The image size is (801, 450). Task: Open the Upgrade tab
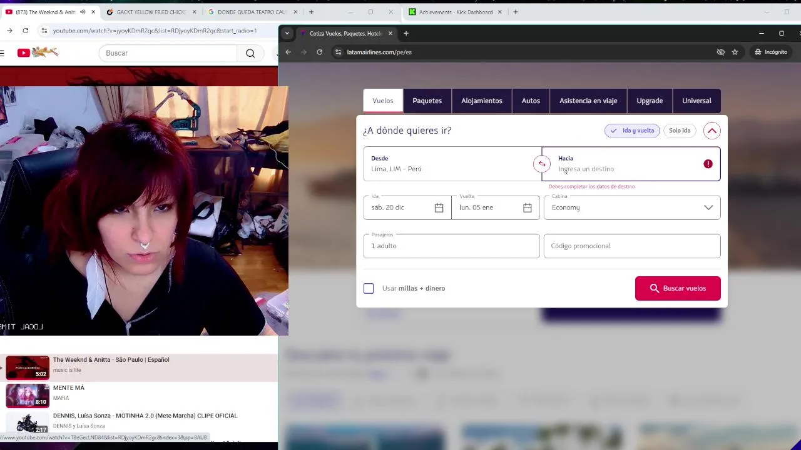pos(650,101)
